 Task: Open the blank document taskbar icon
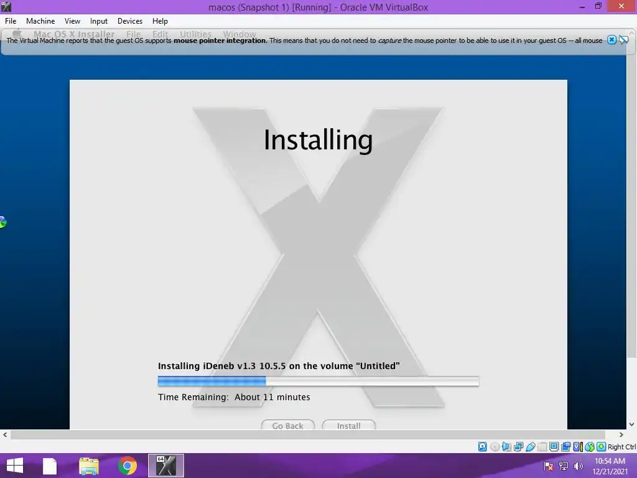point(50,466)
